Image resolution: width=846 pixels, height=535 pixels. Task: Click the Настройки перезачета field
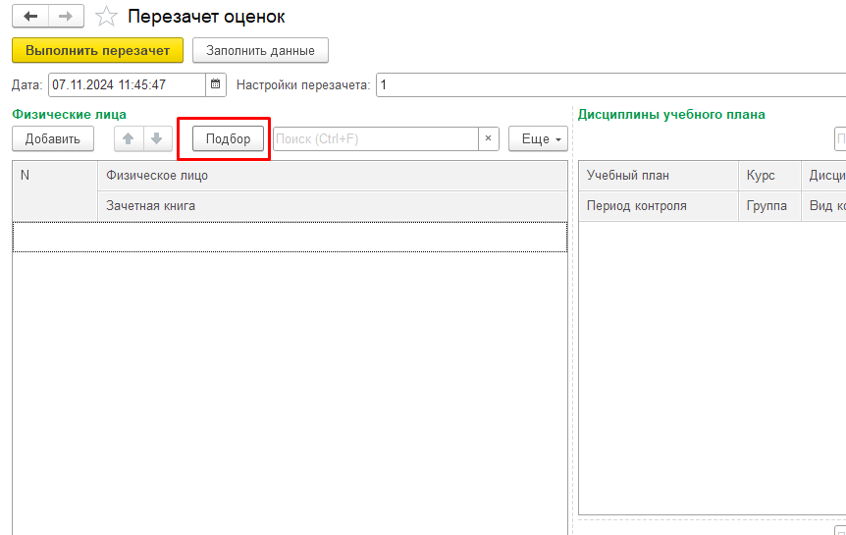(608, 85)
